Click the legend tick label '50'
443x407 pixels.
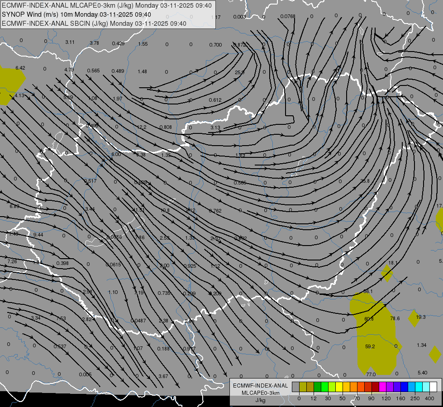(x=343, y=398)
